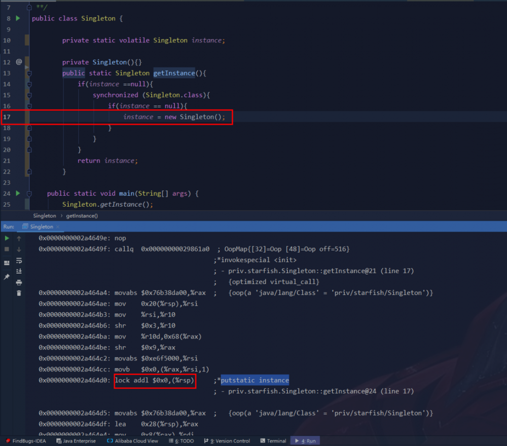The height and width of the screenshot is (446, 507).
Task: Collapse the outer if block at line 14
Action: (x=29, y=84)
